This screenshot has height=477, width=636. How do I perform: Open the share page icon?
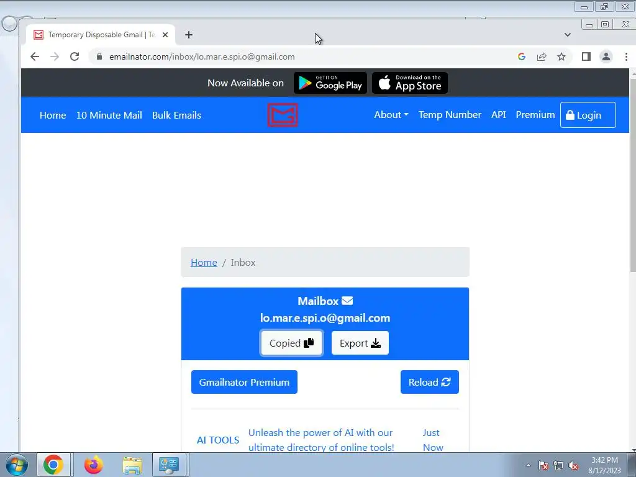542,57
